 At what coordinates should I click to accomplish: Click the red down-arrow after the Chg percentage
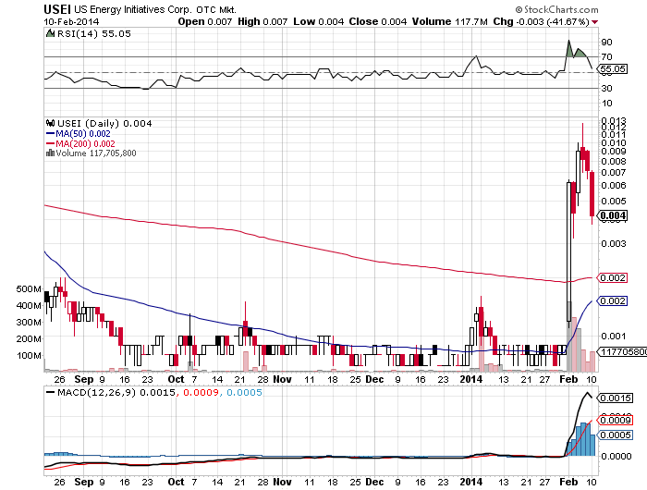[x=594, y=22]
